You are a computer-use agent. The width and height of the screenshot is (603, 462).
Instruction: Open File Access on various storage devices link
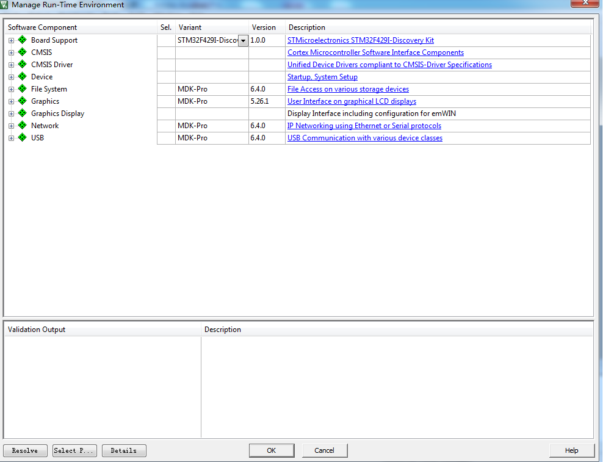pos(348,89)
